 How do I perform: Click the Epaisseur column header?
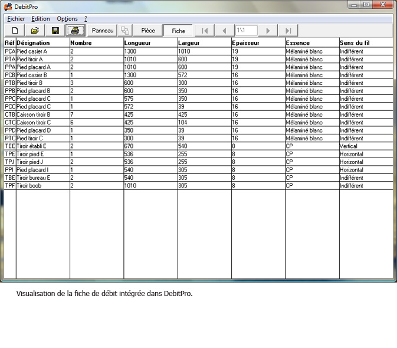coord(258,43)
